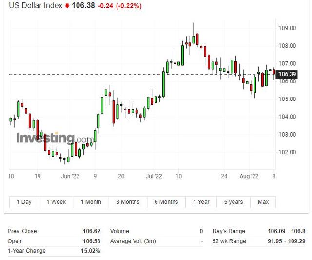The width and height of the screenshot is (312, 260).
Task: Click the 102.00 axis label
Action: 287,152
